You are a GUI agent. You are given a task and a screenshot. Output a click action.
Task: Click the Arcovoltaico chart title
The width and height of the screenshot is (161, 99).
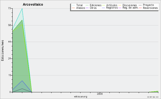(33, 5)
